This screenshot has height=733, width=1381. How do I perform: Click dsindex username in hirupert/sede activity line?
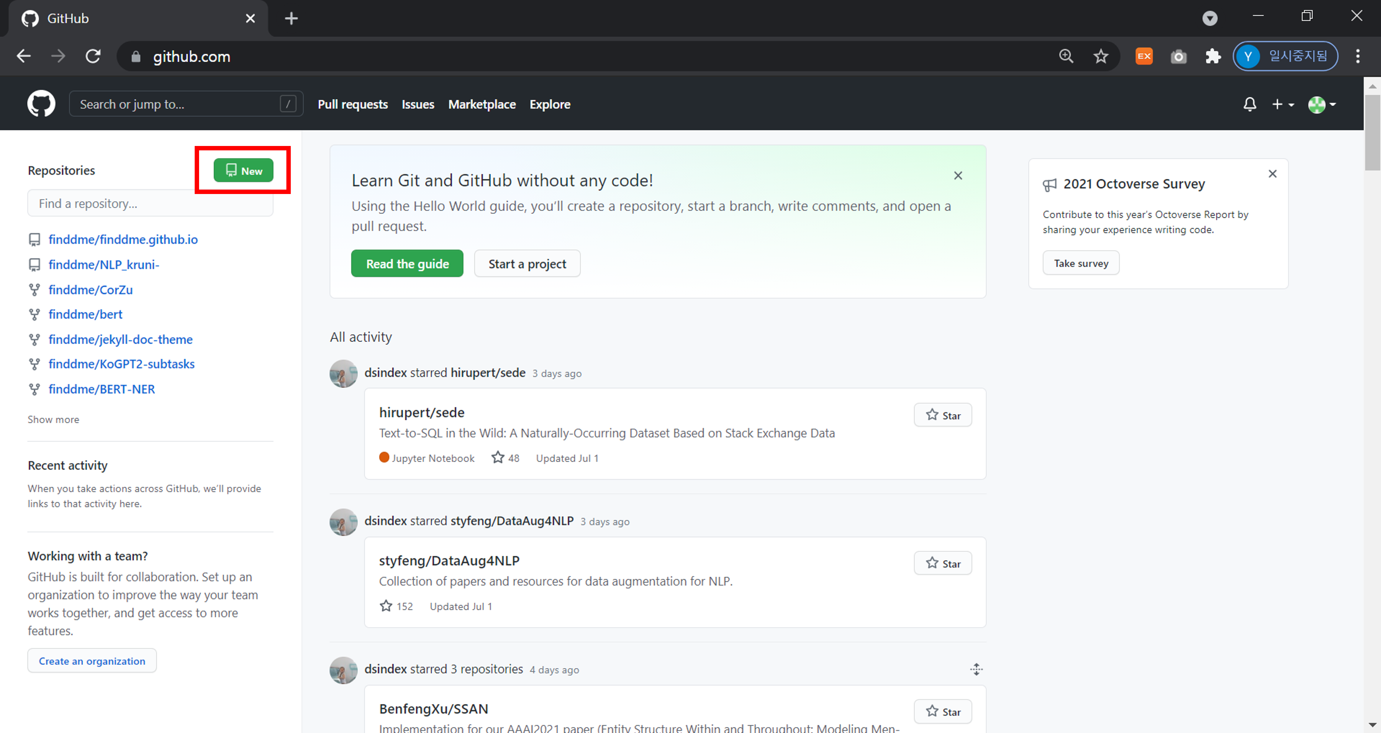(x=386, y=372)
